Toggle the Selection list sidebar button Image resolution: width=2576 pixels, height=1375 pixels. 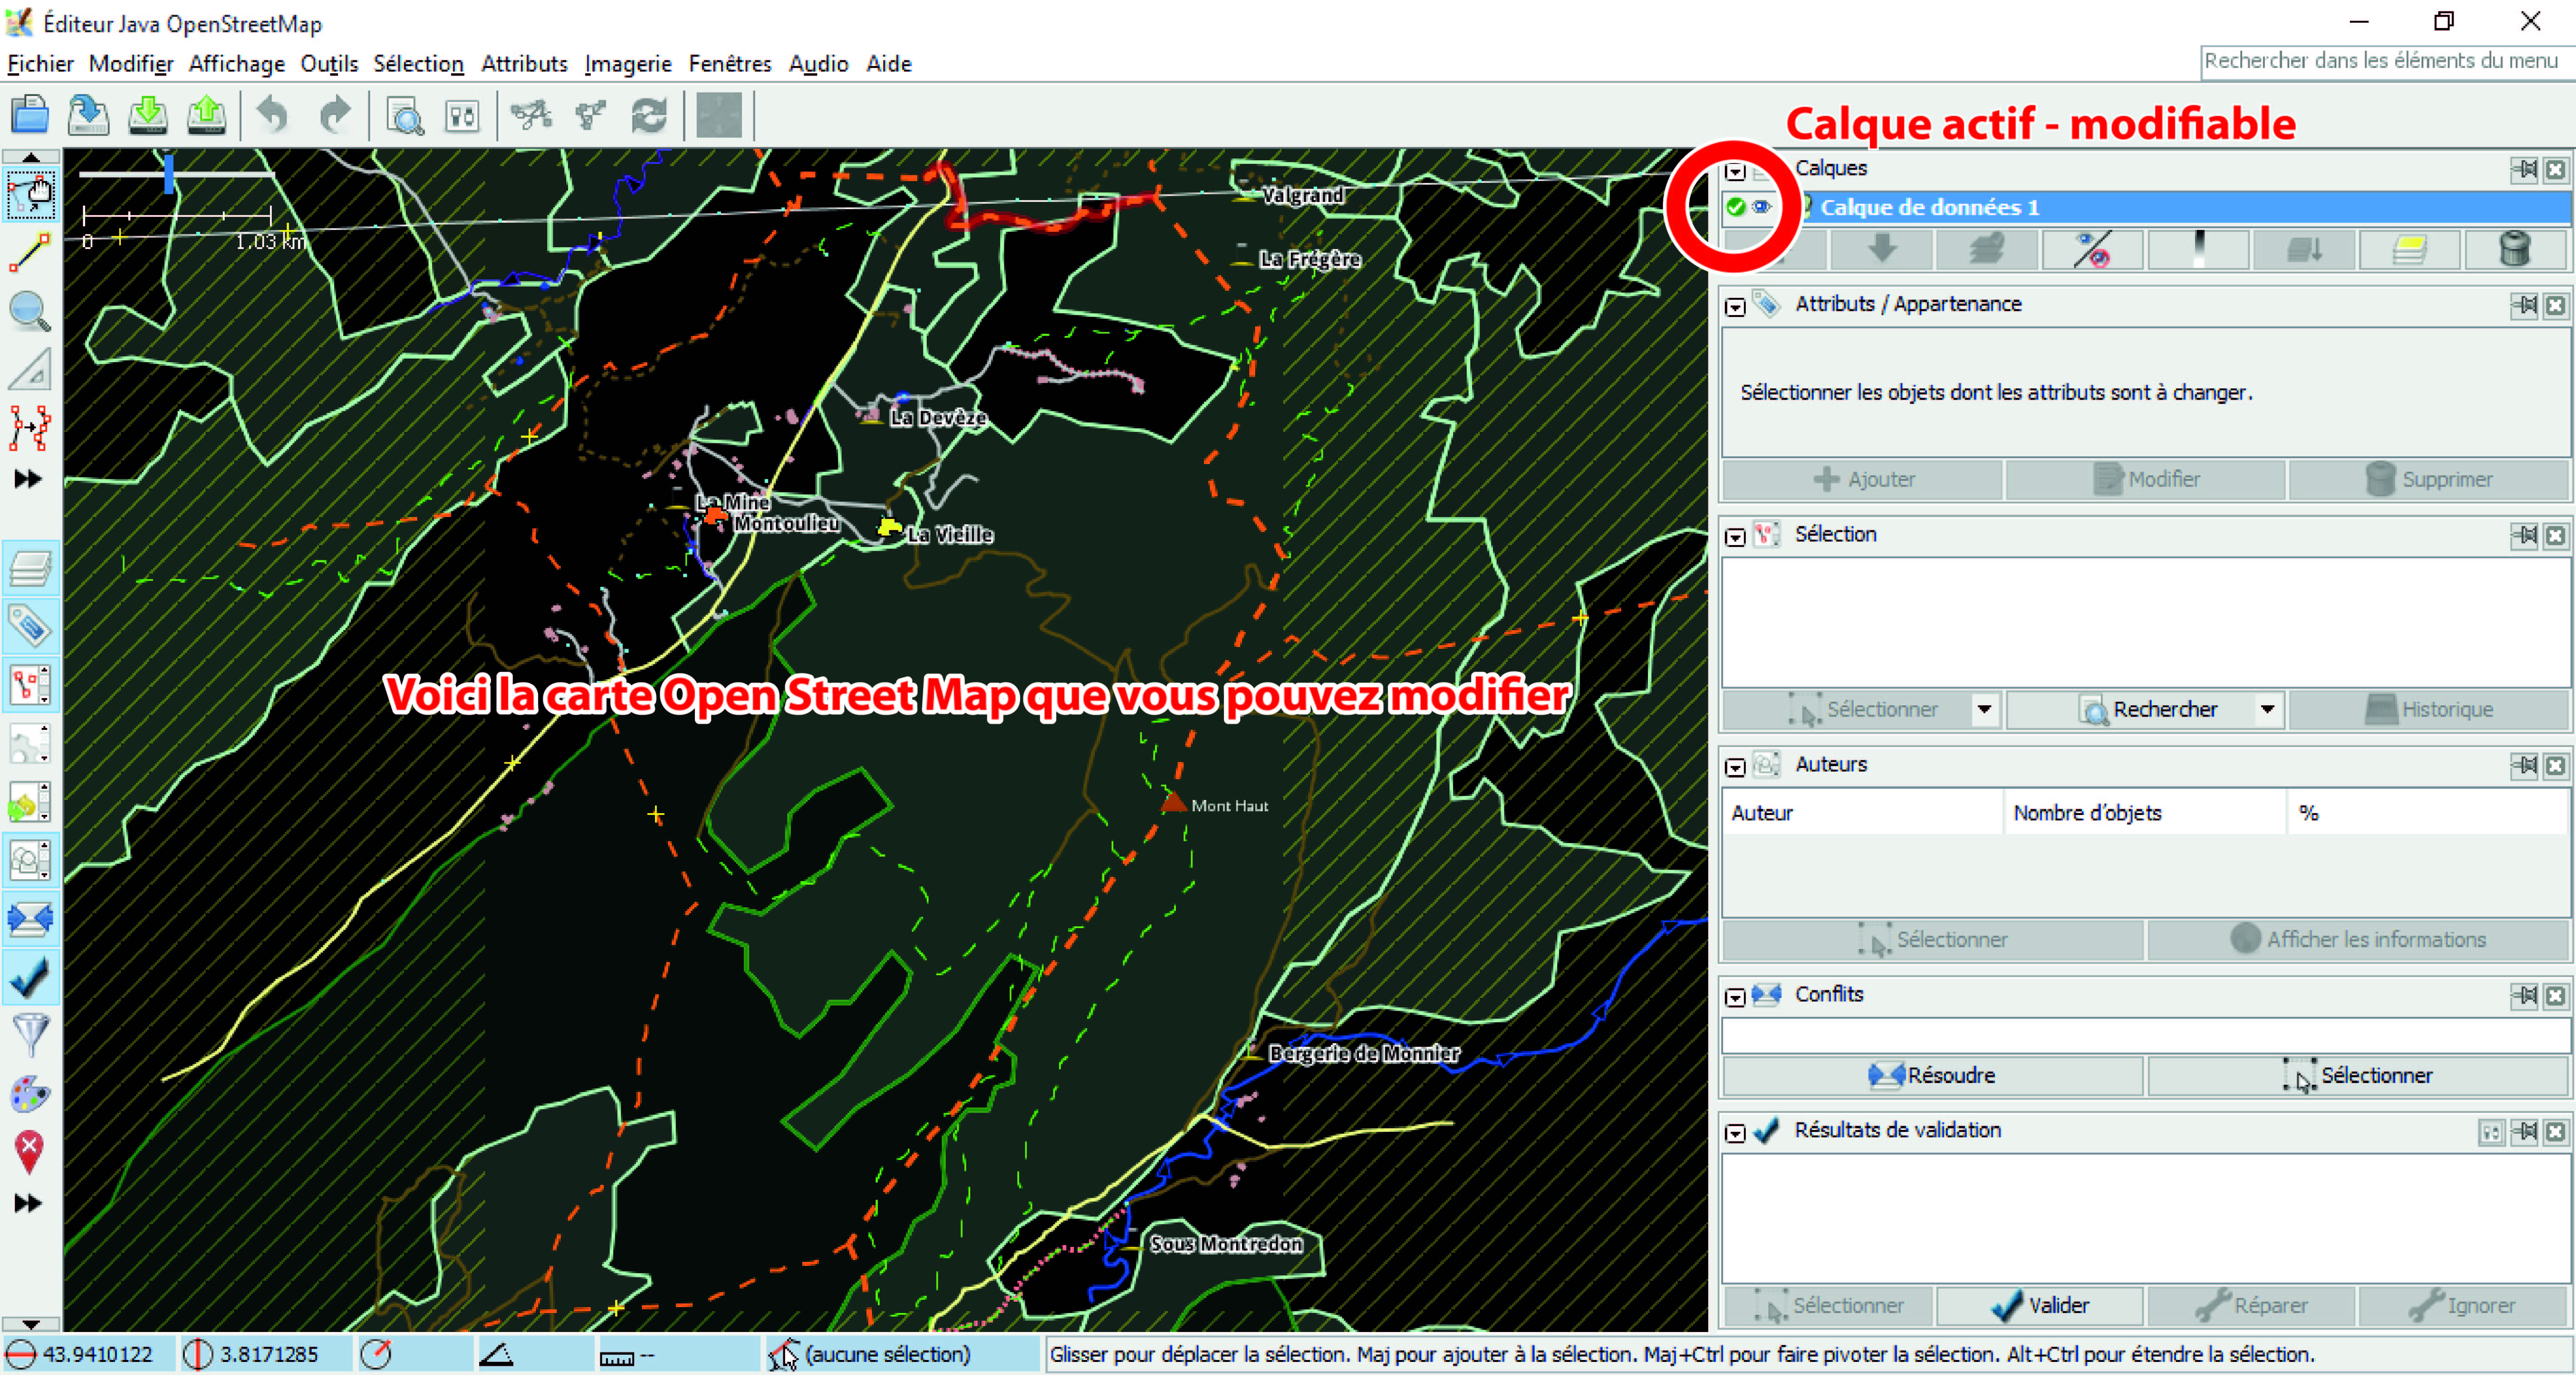coord(30,685)
